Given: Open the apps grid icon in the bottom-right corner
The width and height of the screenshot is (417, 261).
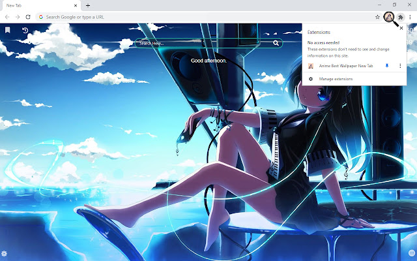Looking at the screenshot, I should (412, 253).
